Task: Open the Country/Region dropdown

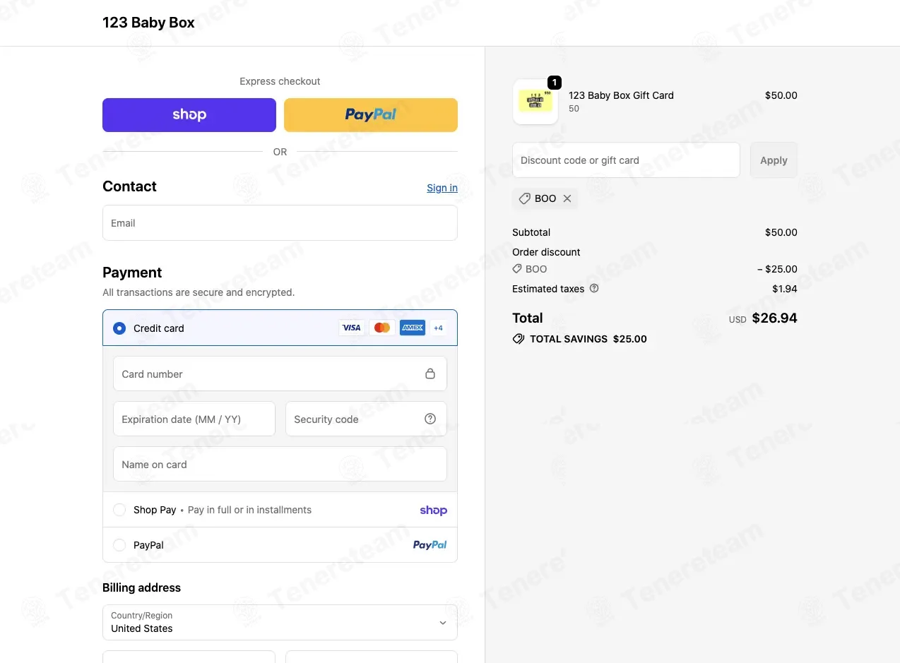Action: pyautogui.click(x=280, y=622)
